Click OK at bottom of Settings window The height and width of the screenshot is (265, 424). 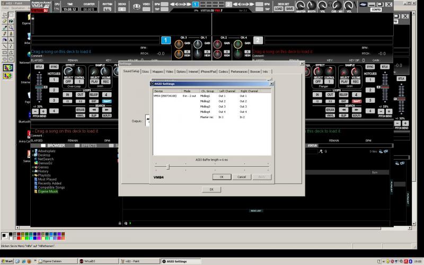[x=211, y=189]
